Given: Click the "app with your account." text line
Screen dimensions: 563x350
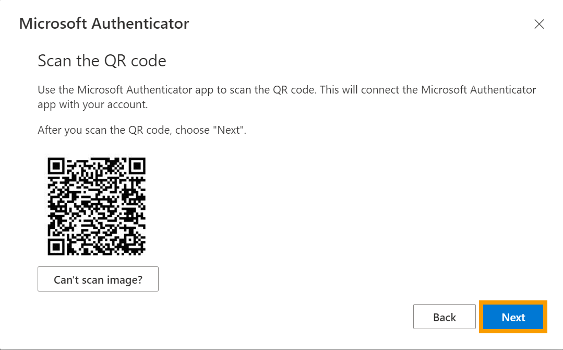Looking at the screenshot, I should 93,105.
